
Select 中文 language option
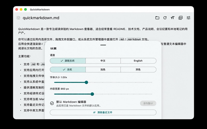(103, 61)
